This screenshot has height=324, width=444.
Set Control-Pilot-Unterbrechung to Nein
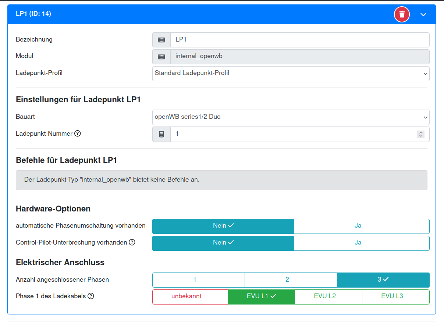tap(223, 243)
